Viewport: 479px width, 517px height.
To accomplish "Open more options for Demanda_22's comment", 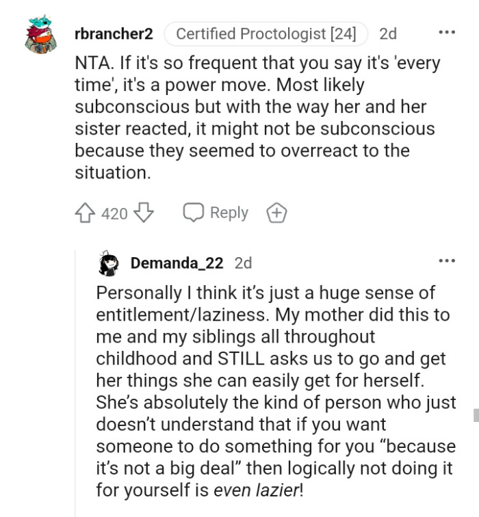I will (447, 261).
